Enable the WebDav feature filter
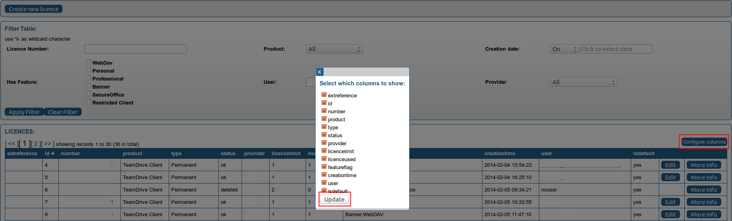The image size is (732, 221). 88,62
